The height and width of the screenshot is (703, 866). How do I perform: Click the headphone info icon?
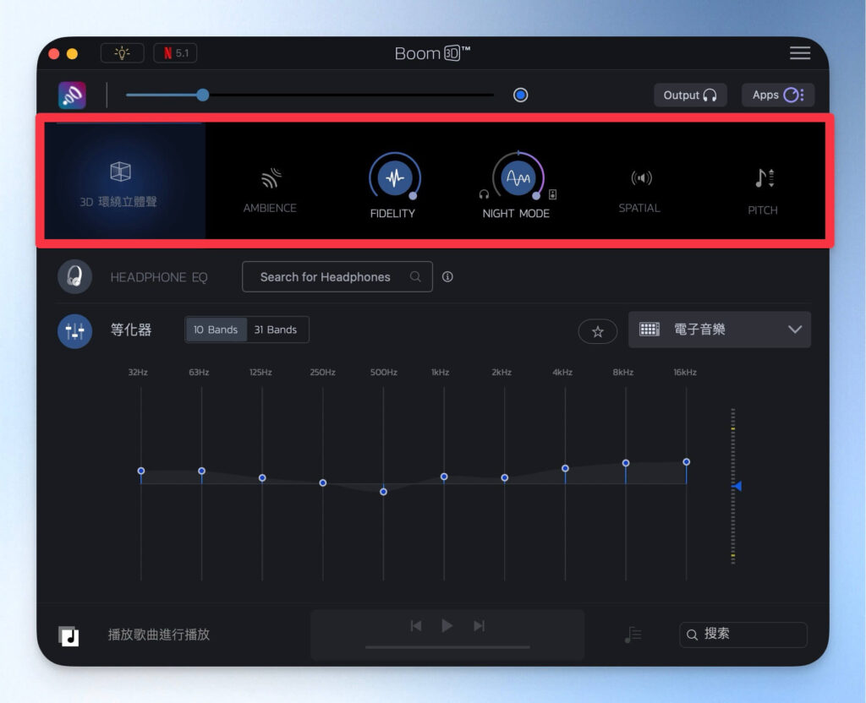(447, 276)
